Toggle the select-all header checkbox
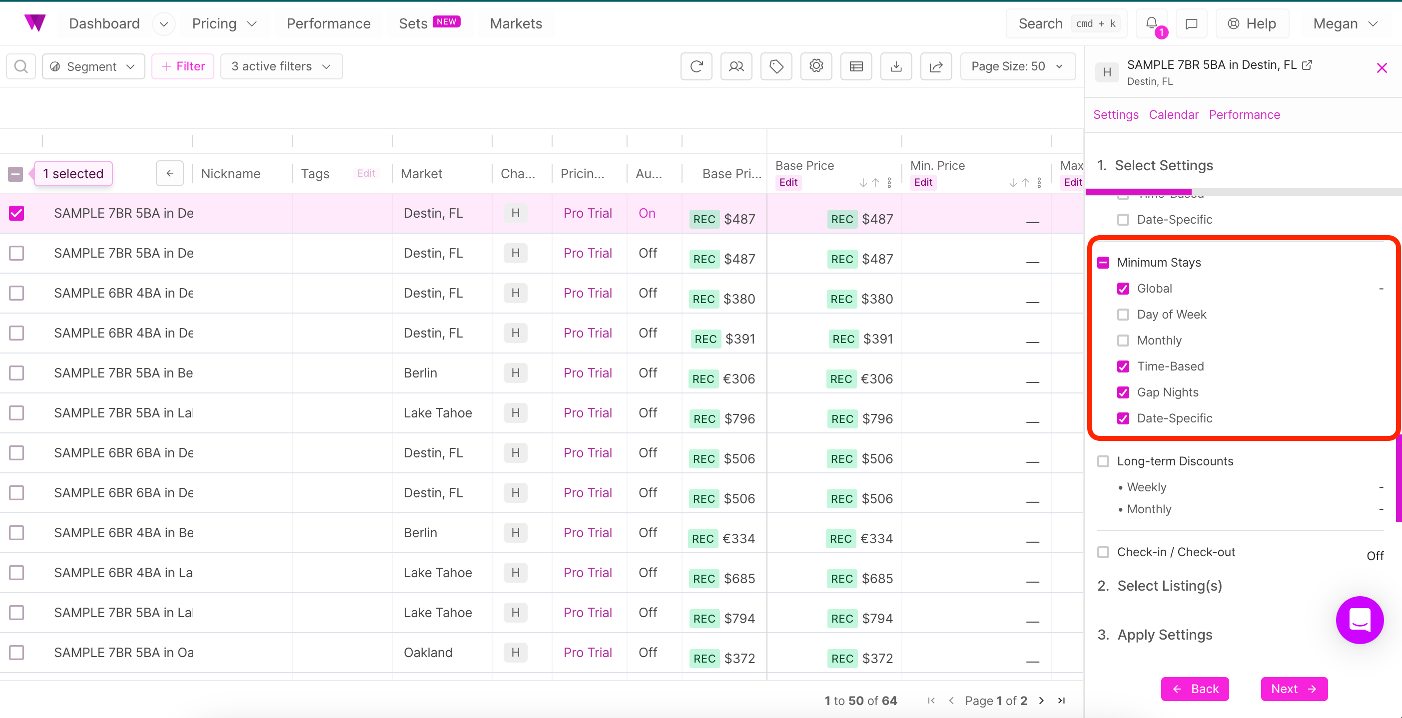 (x=16, y=174)
